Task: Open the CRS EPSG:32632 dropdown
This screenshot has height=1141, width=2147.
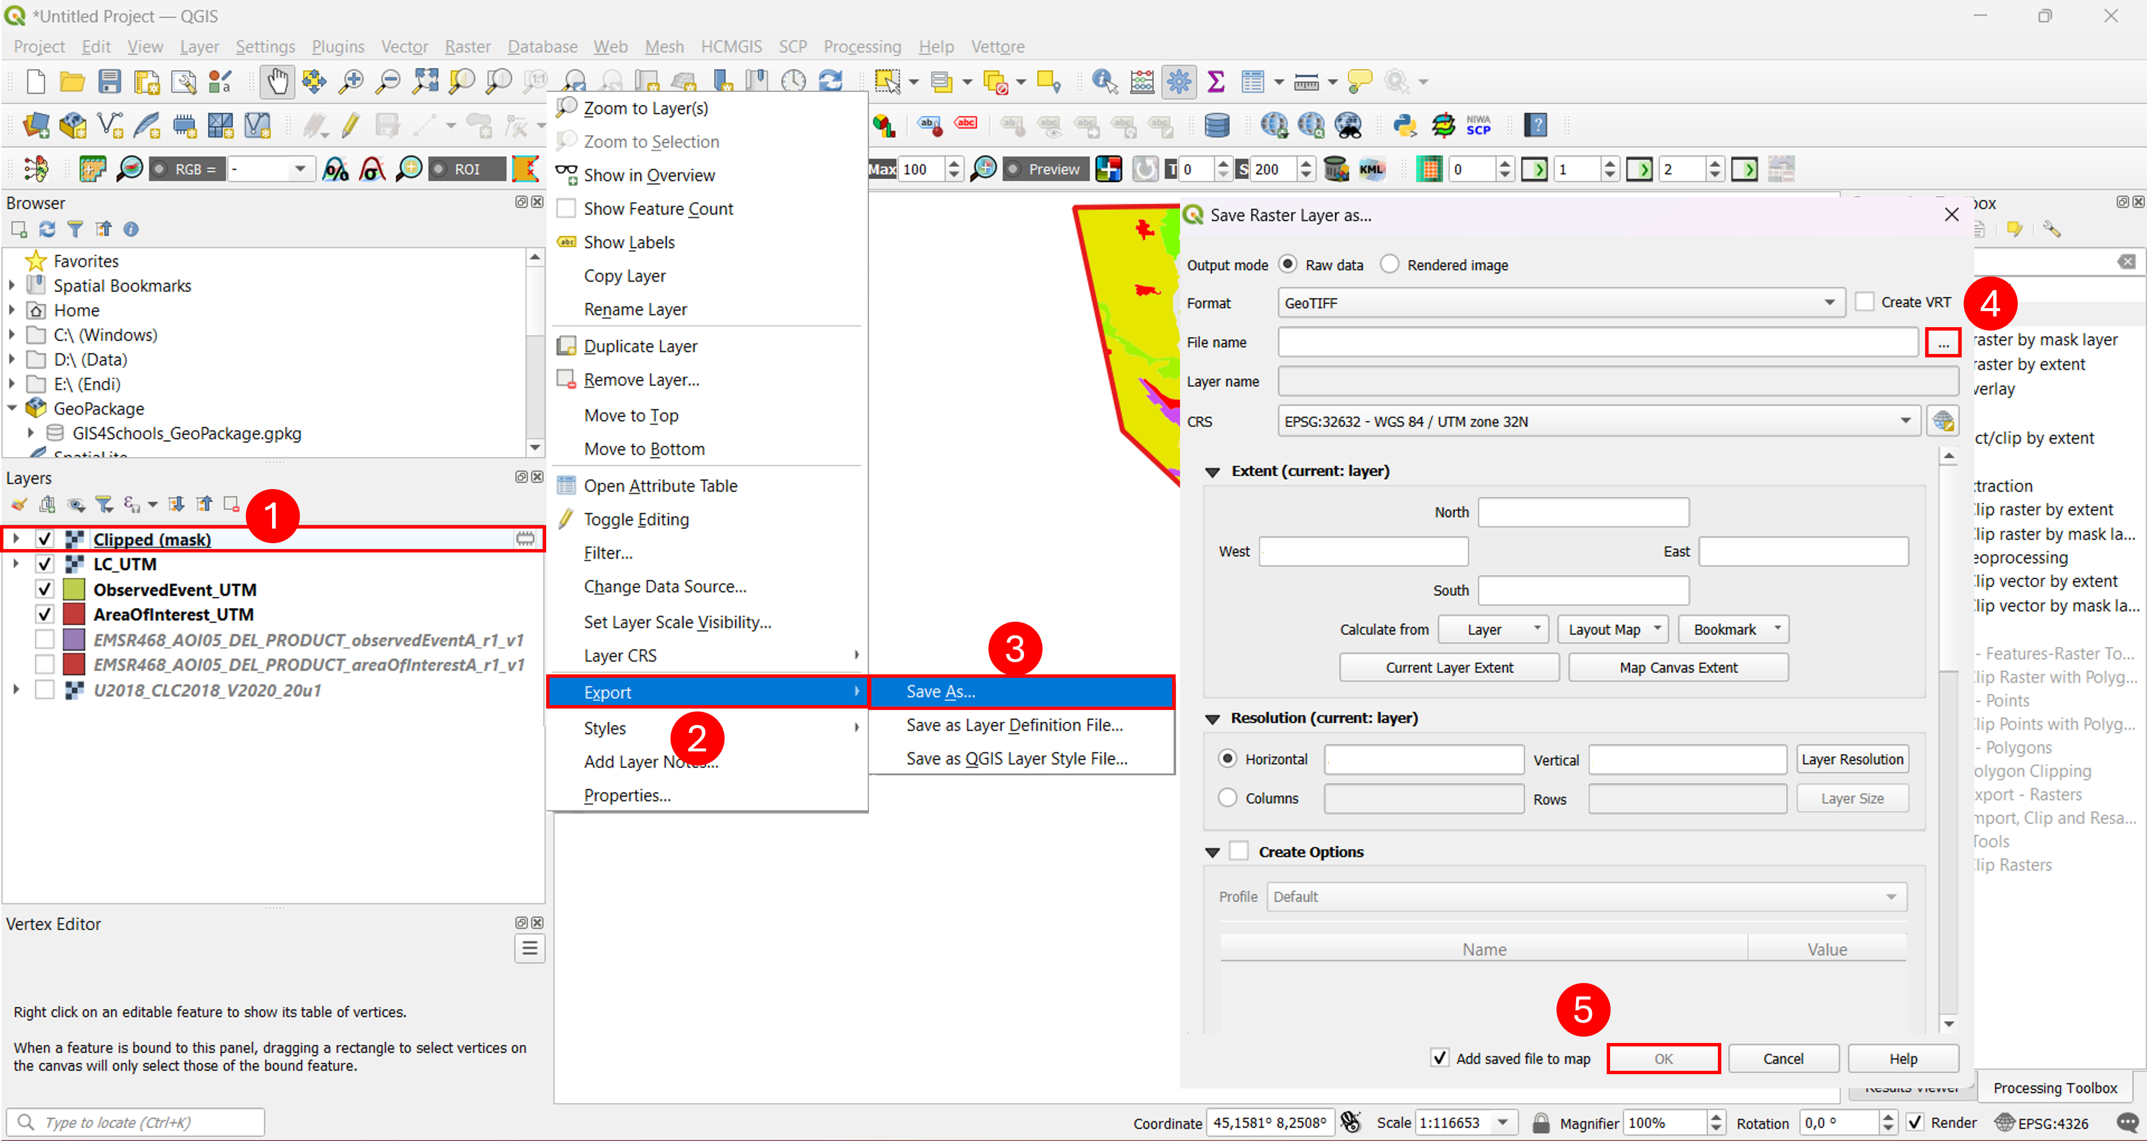Action: pyautogui.click(x=1598, y=421)
